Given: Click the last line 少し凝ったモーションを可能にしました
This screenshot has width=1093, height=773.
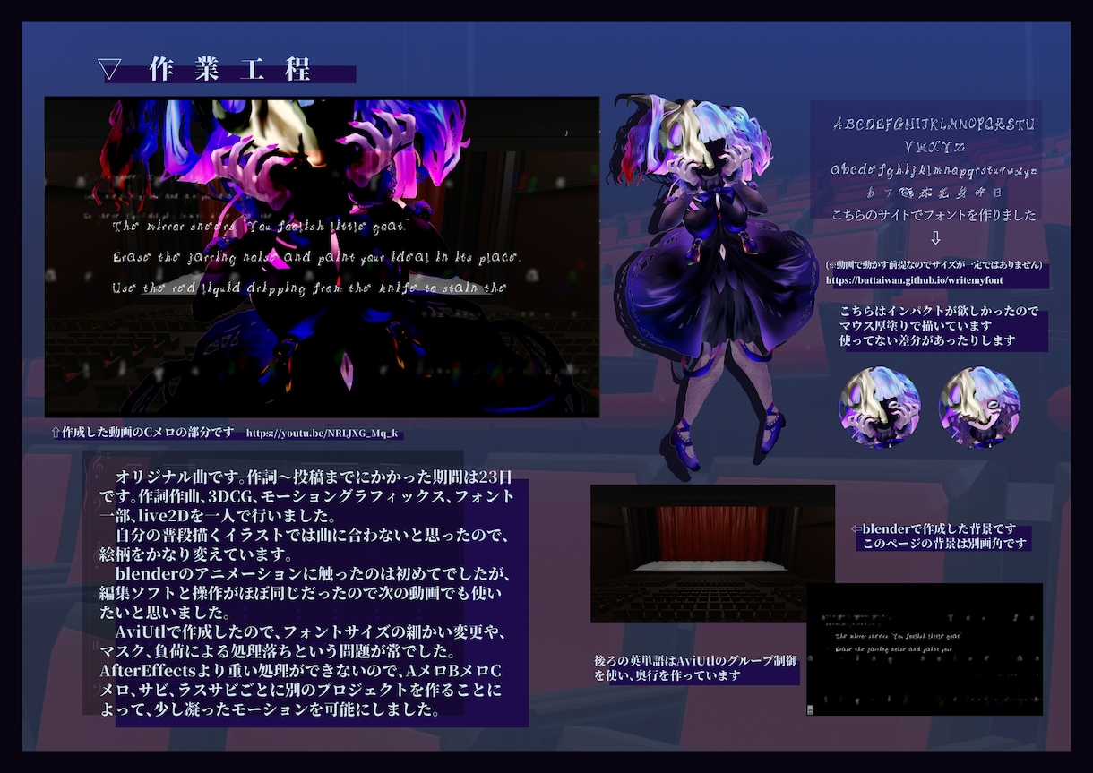Looking at the screenshot, I should point(269,710).
